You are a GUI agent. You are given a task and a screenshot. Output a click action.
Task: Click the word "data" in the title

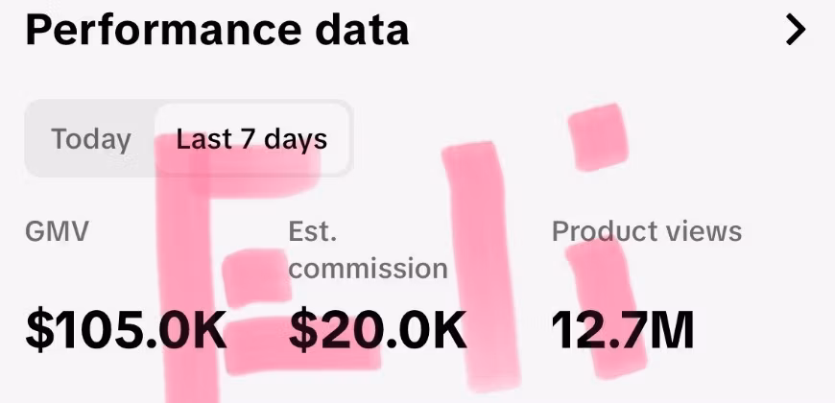click(x=363, y=30)
